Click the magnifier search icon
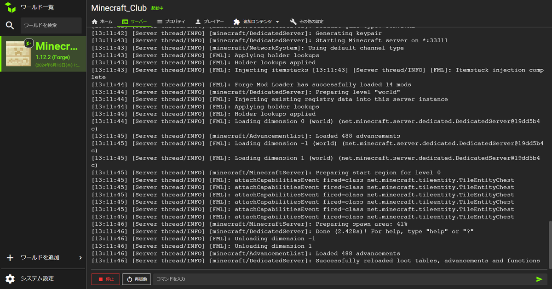The height and width of the screenshot is (289, 552). click(x=10, y=25)
